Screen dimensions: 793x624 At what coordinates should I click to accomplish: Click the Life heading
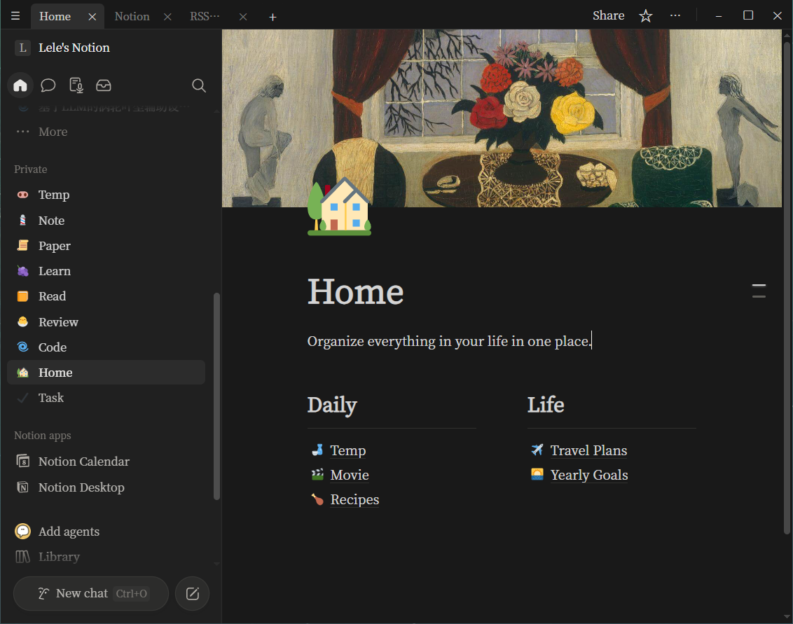click(546, 405)
